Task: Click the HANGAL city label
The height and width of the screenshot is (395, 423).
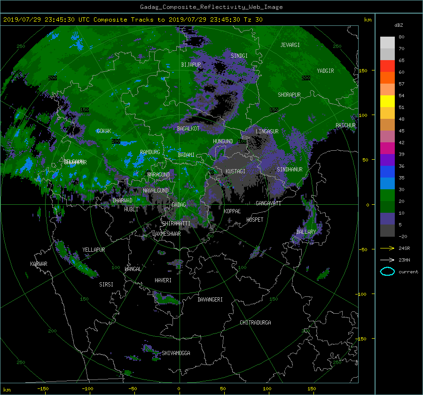Action: pyautogui.click(x=133, y=269)
